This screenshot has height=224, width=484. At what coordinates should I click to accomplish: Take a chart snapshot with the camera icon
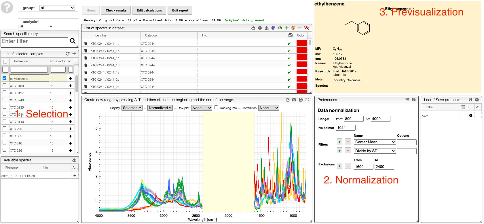click(x=294, y=100)
